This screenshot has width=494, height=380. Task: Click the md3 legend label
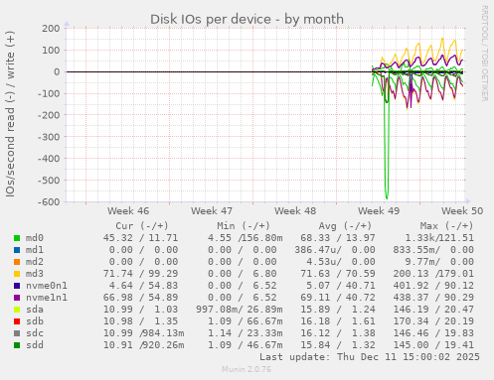35,274
